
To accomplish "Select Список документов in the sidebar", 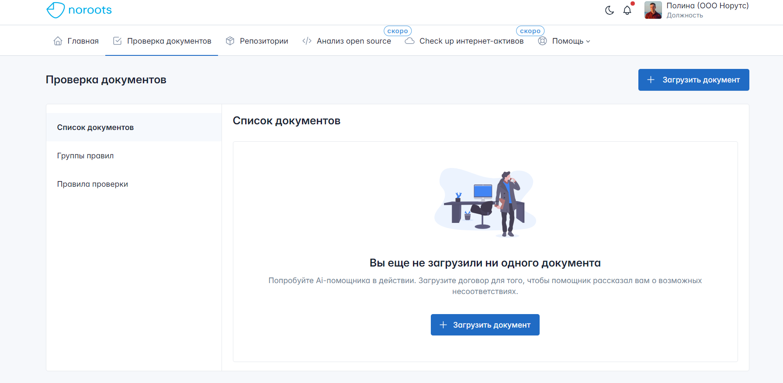I will [95, 127].
